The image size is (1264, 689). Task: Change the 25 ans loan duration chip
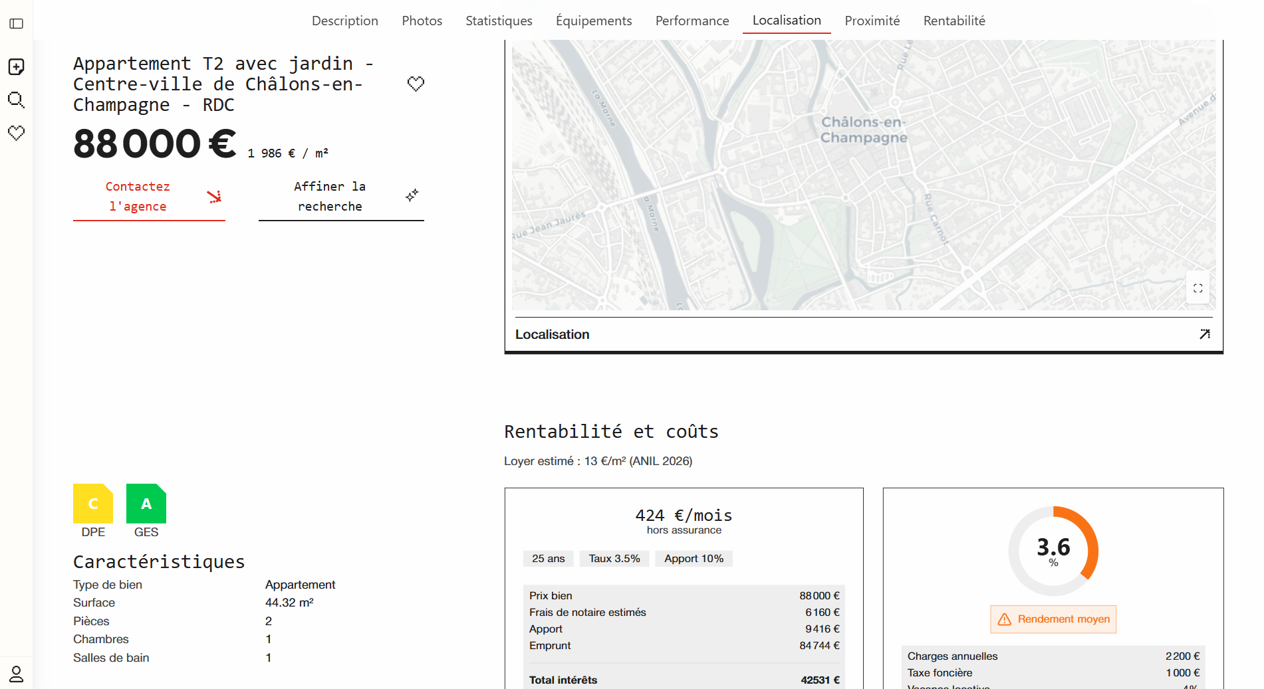[x=549, y=559]
